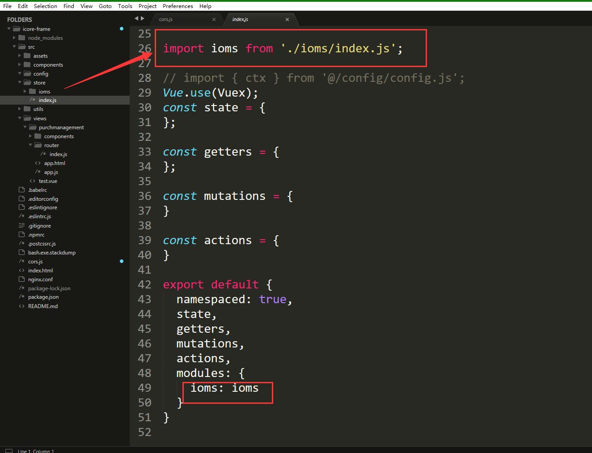Click the file icon beside .gitignore
This screenshot has height=453, width=592.
[21, 226]
